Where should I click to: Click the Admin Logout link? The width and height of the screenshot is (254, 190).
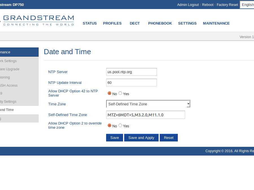point(188,5)
